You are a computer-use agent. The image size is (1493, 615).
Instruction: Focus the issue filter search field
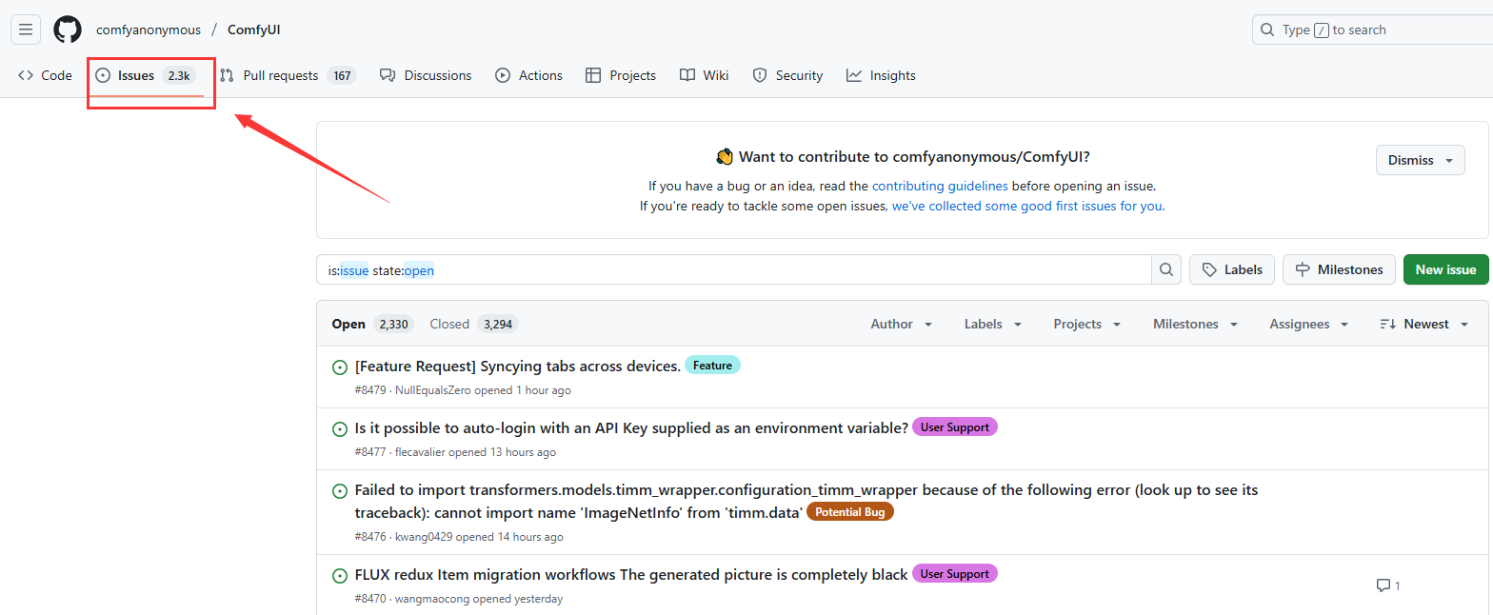tap(734, 269)
